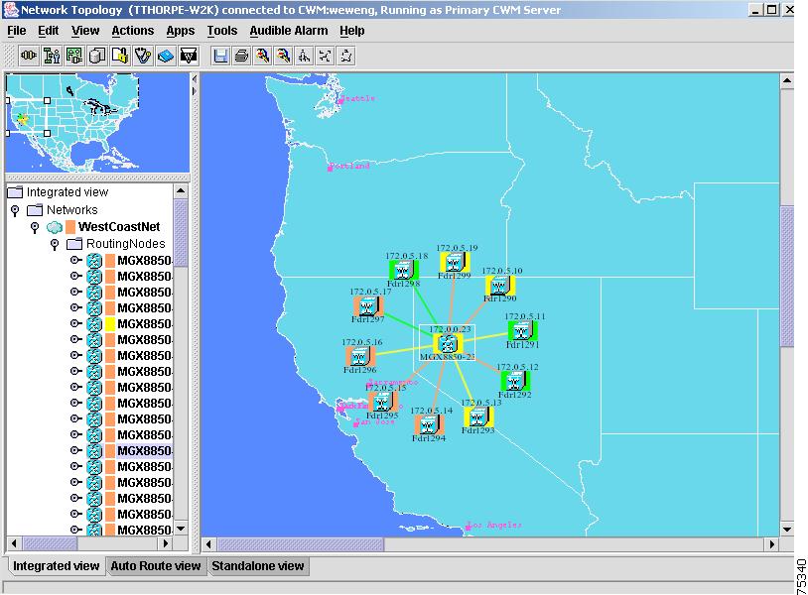
Task: Select the Networks folder label
Action: (x=72, y=210)
